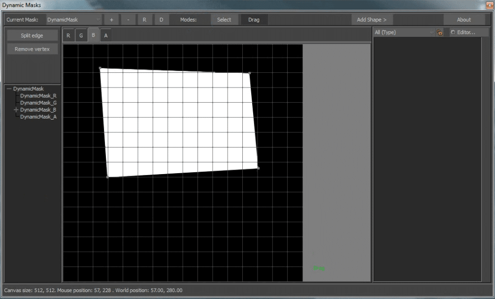Click the Split edge button

32,35
